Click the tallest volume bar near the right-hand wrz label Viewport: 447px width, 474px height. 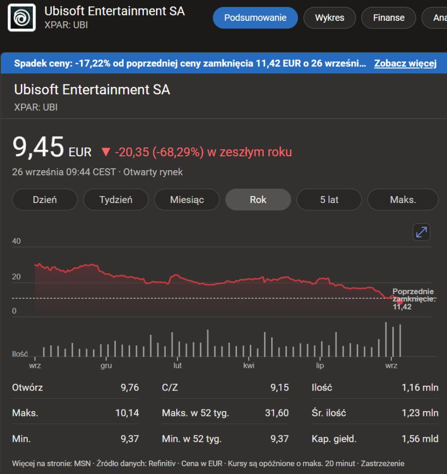tap(386, 339)
